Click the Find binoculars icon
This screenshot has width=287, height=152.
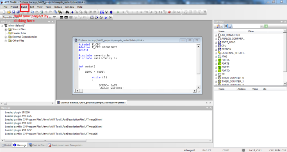pos(67,12)
